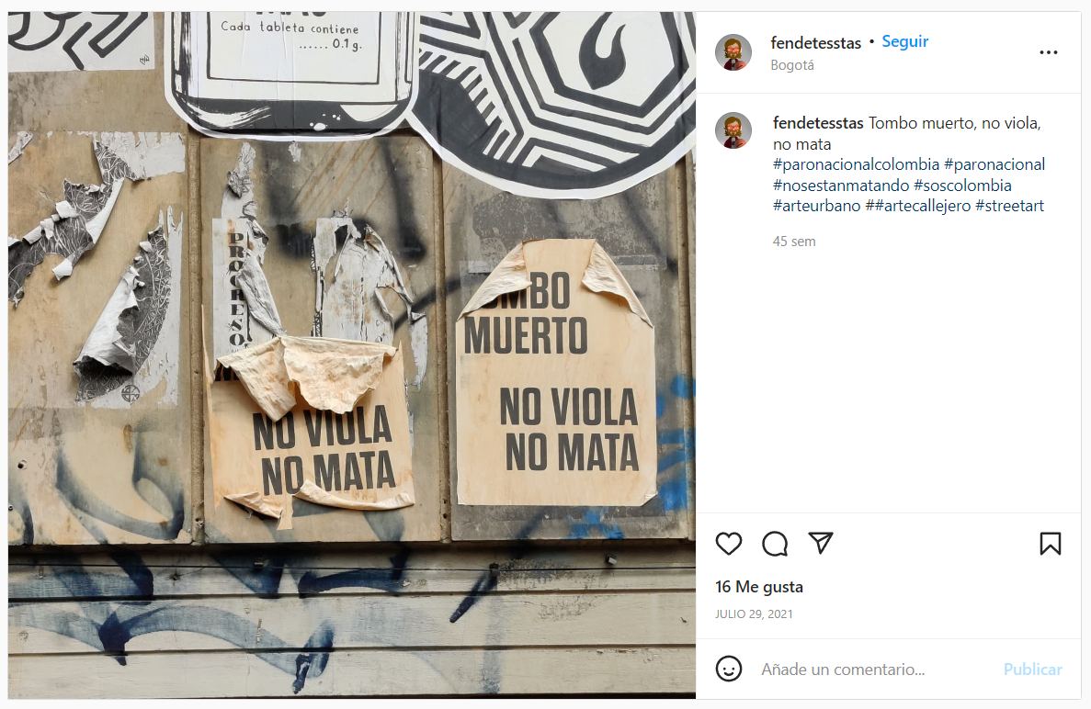This screenshot has width=1091, height=709.
Task: Open #arteurbano hashtag
Action: pos(817,206)
